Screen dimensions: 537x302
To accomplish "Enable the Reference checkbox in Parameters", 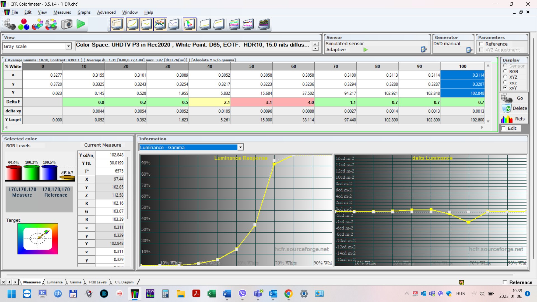I will (481, 44).
